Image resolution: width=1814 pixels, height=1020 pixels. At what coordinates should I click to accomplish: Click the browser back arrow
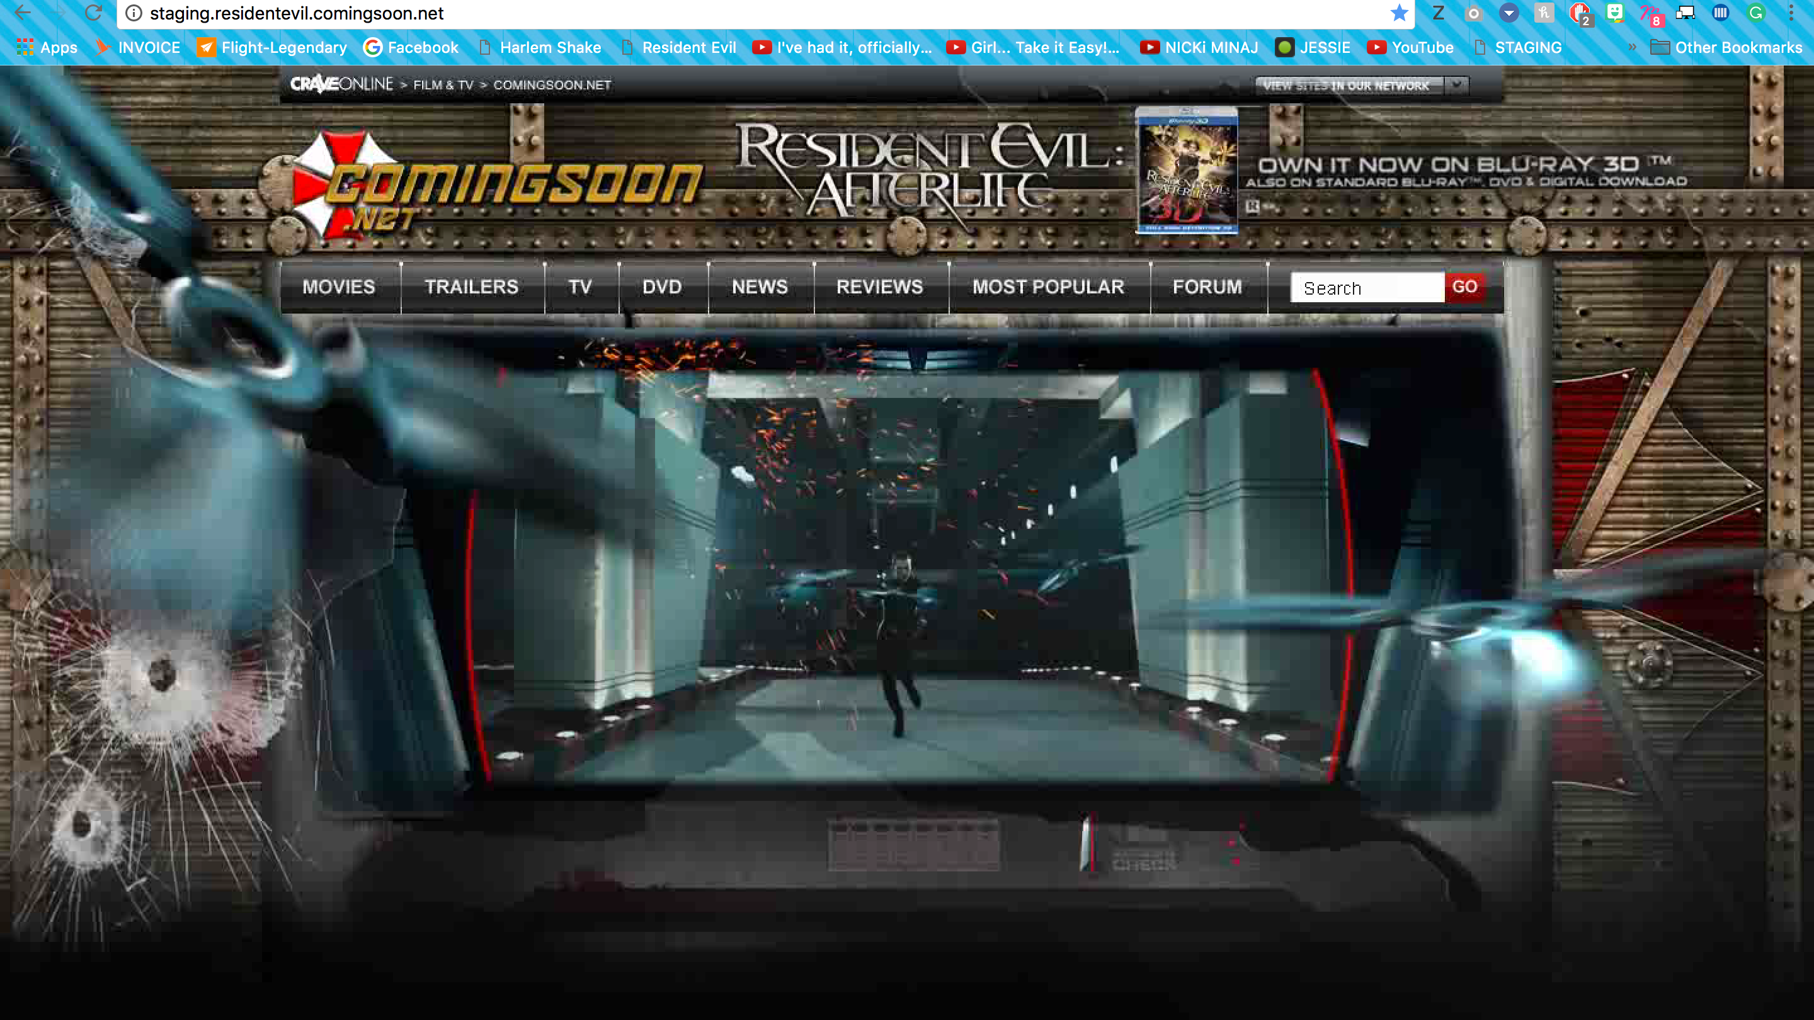point(23,13)
